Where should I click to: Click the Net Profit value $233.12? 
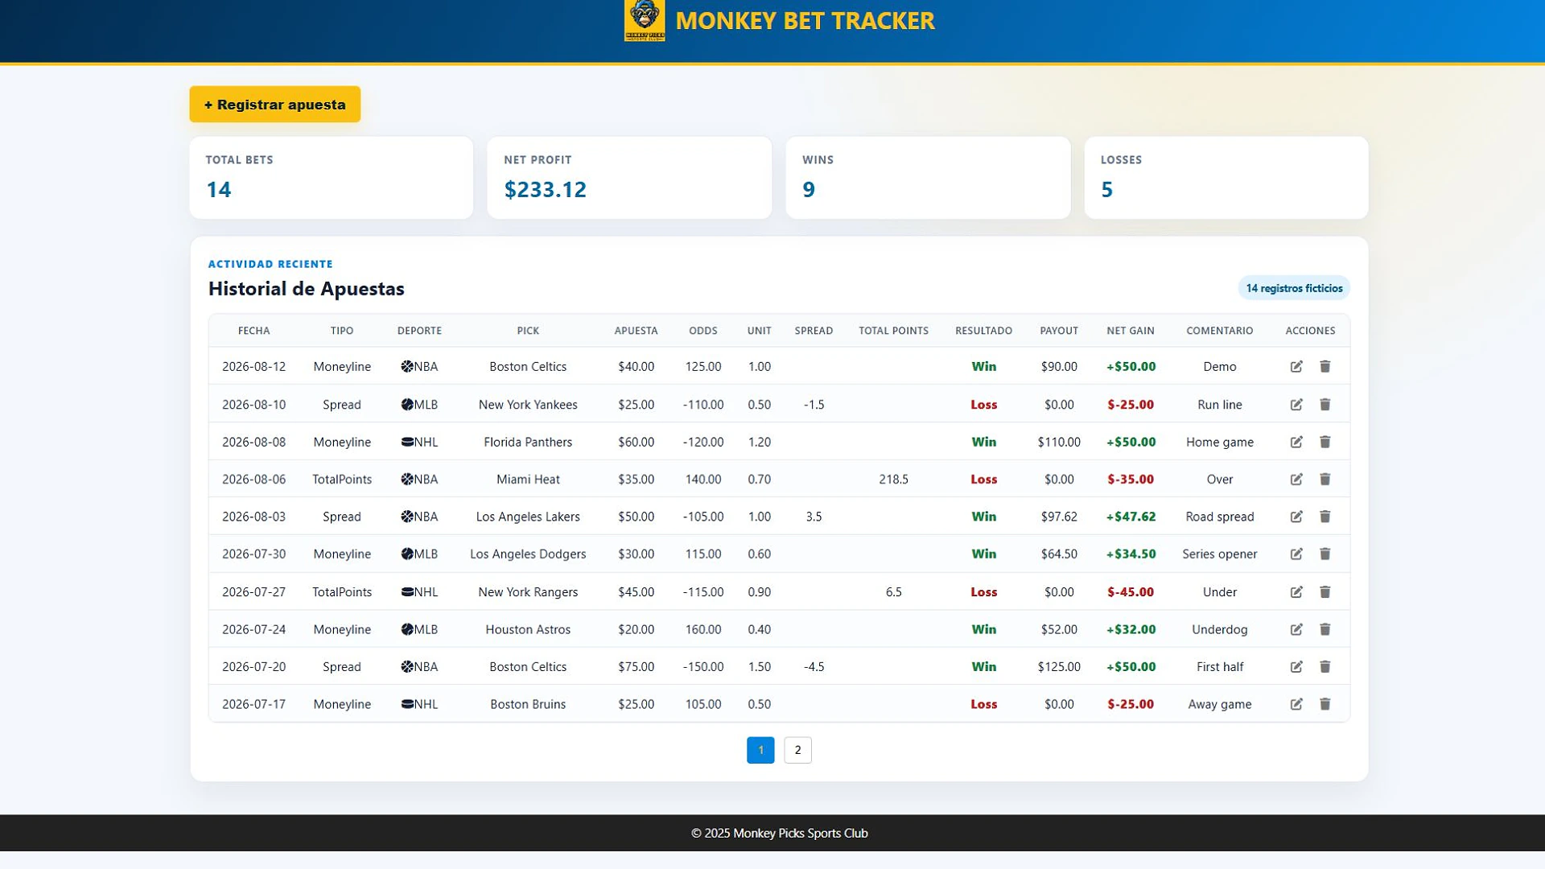tap(545, 190)
